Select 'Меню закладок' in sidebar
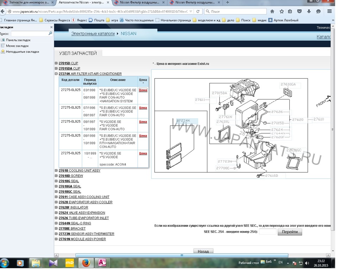The height and width of the screenshot is (270, 338). [15, 46]
